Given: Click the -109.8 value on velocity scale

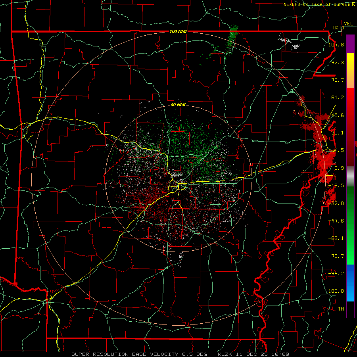Looking at the screenshot, I should 335,291.
